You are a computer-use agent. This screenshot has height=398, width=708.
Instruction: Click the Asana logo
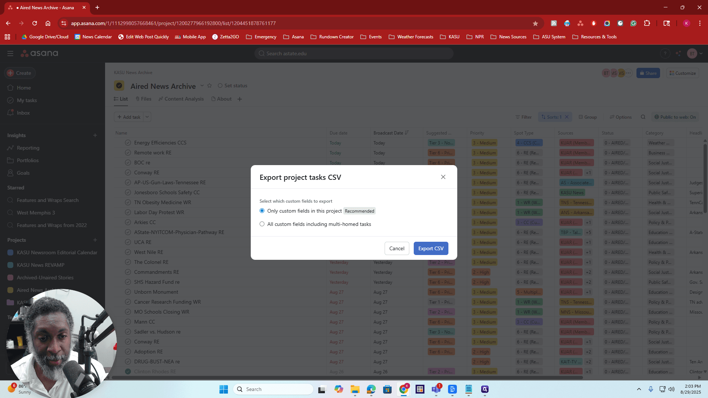point(39,53)
